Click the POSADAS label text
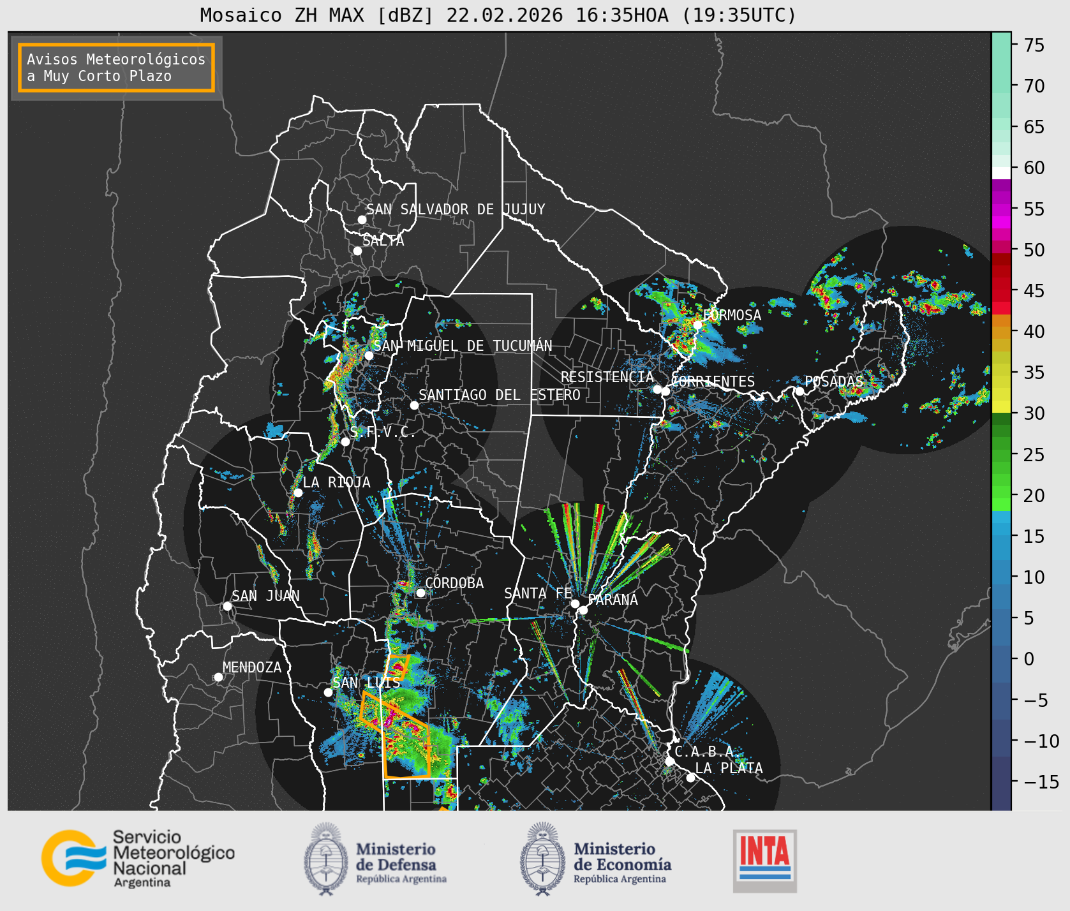1070x911 pixels. 833,381
